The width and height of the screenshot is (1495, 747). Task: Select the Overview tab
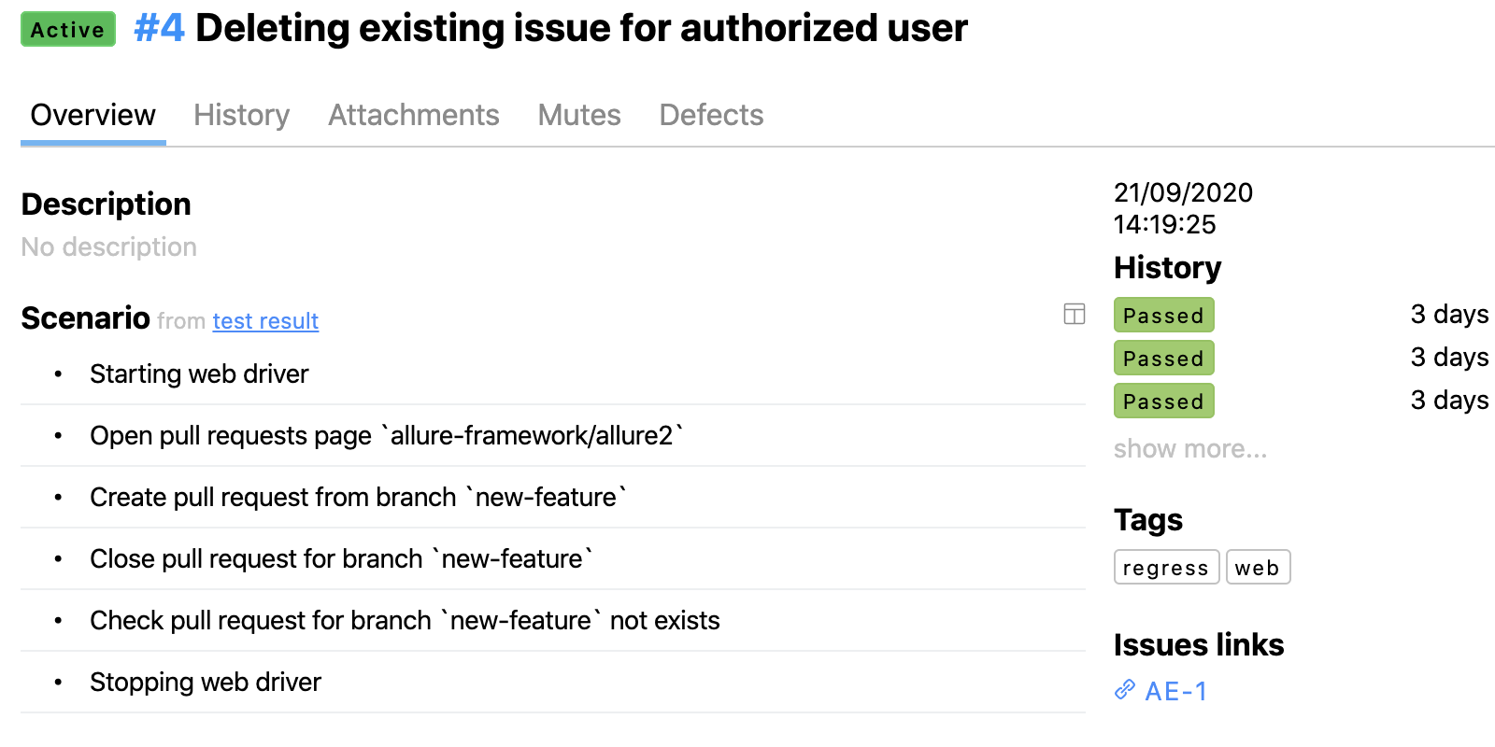pos(93,115)
